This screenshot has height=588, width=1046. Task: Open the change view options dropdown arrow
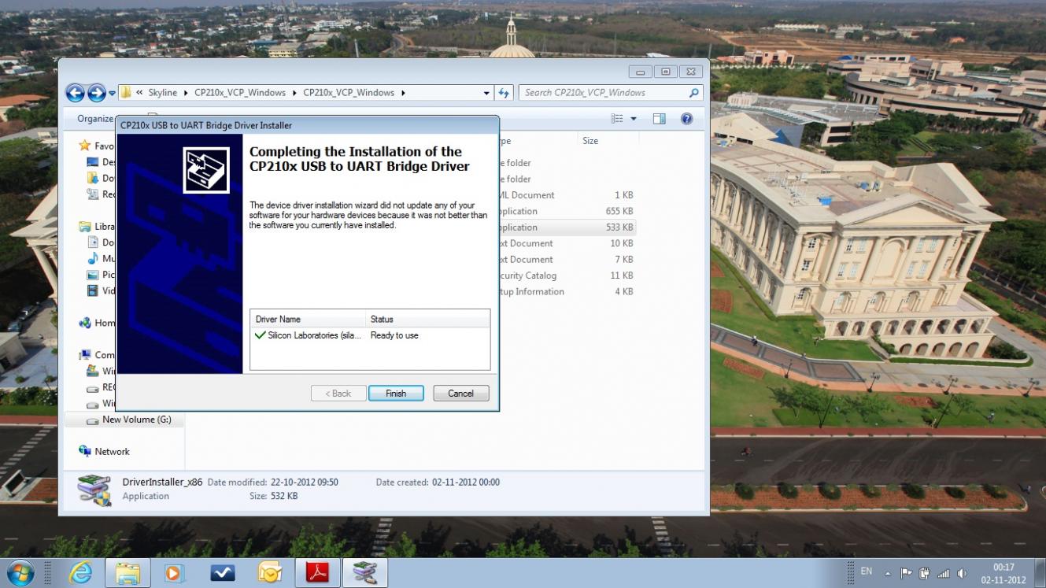coord(634,119)
